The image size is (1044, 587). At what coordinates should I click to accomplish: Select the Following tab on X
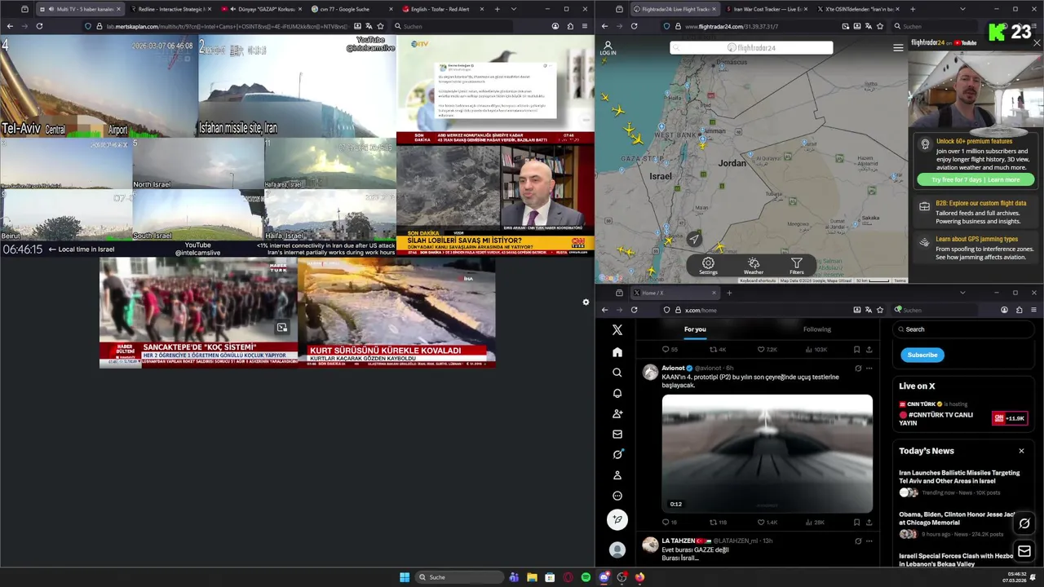816,329
